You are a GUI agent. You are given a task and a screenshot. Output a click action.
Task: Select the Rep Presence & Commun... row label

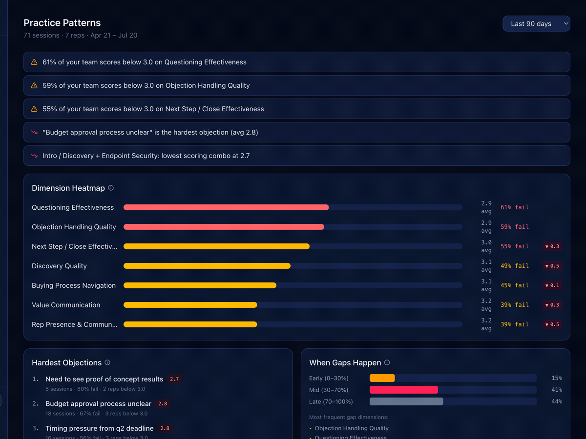pyautogui.click(x=74, y=324)
